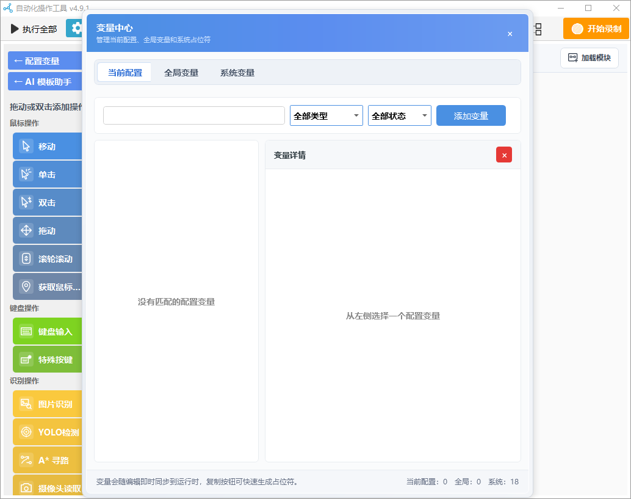The width and height of the screenshot is (631, 499).
Task: Open the AI 模板助手 button
Action: pos(45,82)
